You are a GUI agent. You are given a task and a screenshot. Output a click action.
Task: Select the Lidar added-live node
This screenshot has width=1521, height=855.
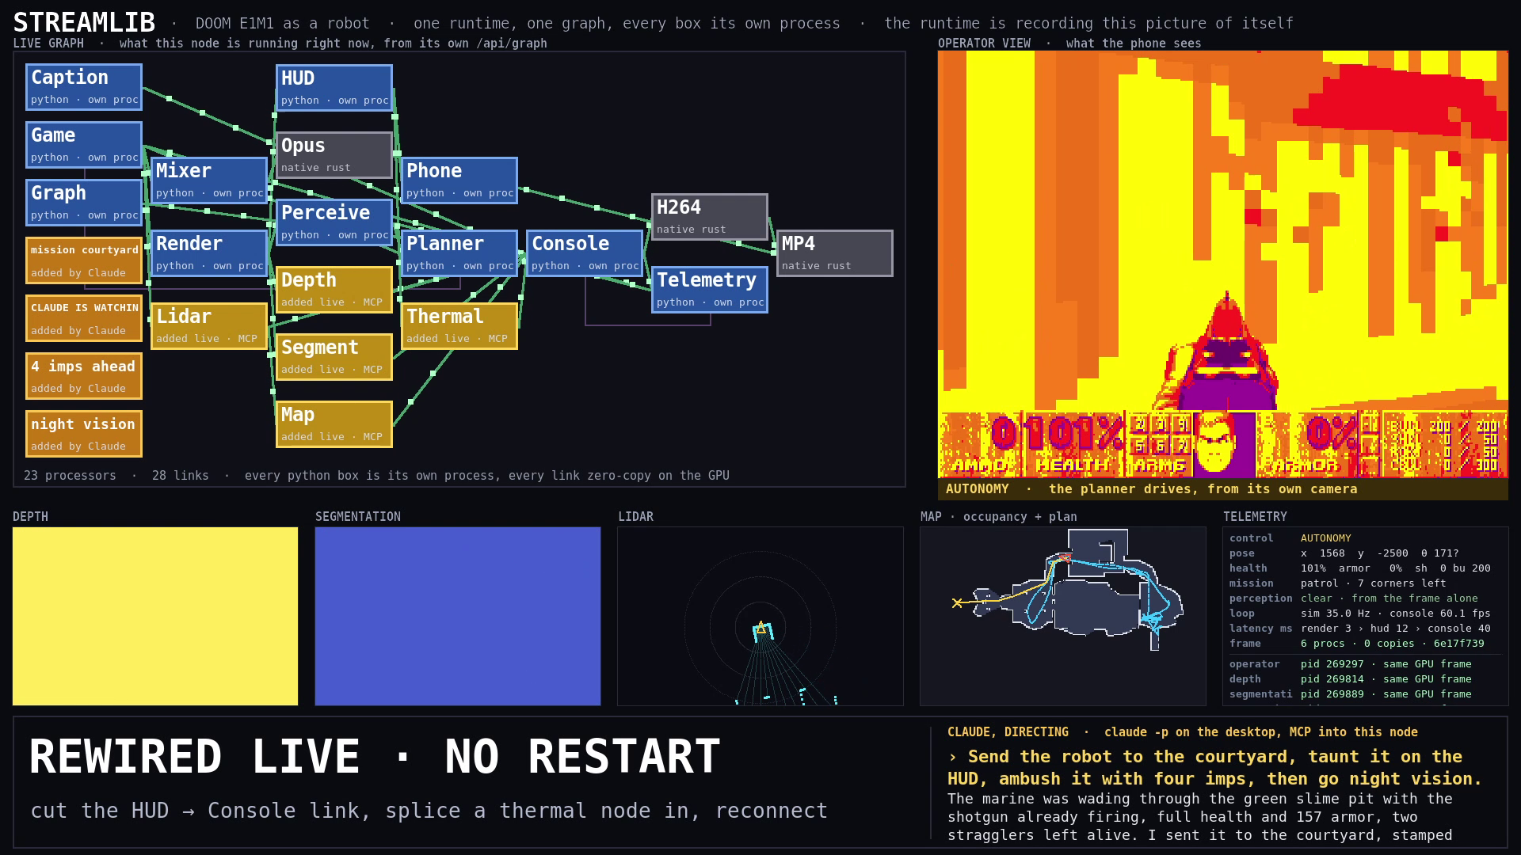(209, 326)
